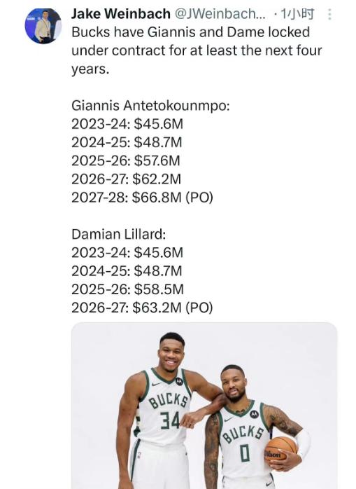Image resolution: width=356 pixels, height=489 pixels.
Task: Open the attached Bucks players photo
Action: point(204,406)
